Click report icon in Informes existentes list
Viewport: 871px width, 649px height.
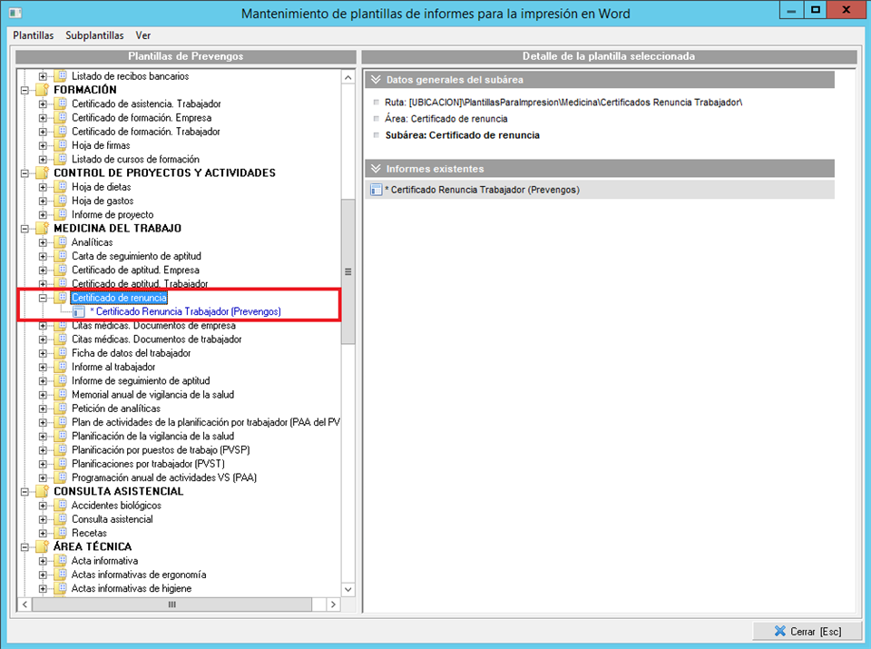click(377, 190)
